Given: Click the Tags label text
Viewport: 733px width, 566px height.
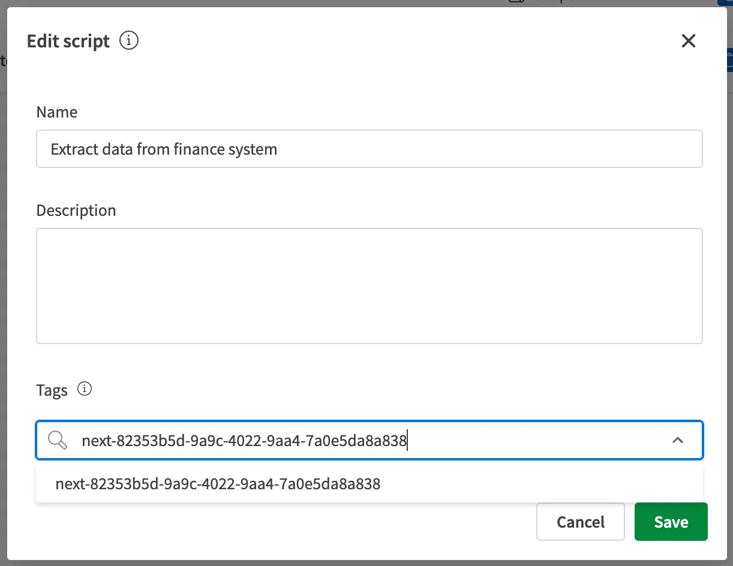Looking at the screenshot, I should [52, 390].
